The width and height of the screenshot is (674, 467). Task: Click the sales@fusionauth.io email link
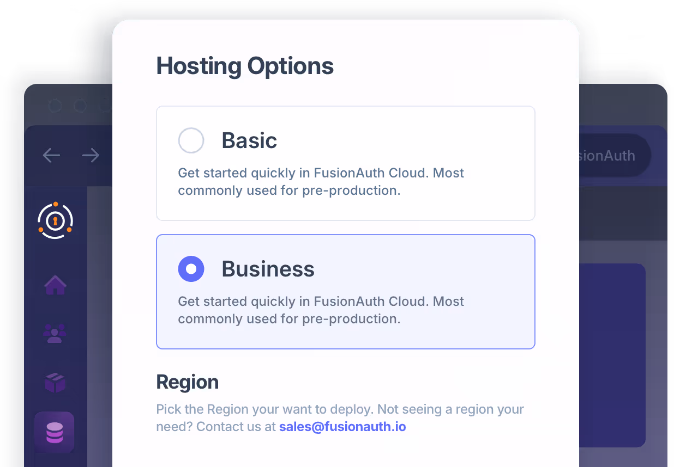pyautogui.click(x=342, y=427)
